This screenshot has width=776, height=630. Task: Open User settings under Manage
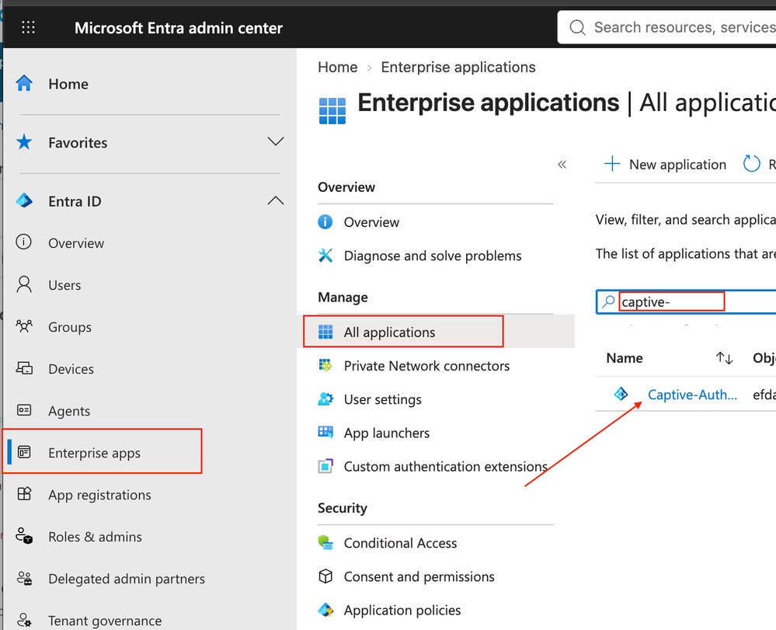382,399
